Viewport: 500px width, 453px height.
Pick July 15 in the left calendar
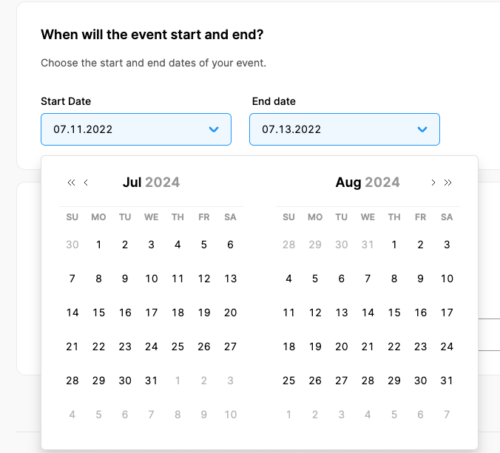(98, 313)
